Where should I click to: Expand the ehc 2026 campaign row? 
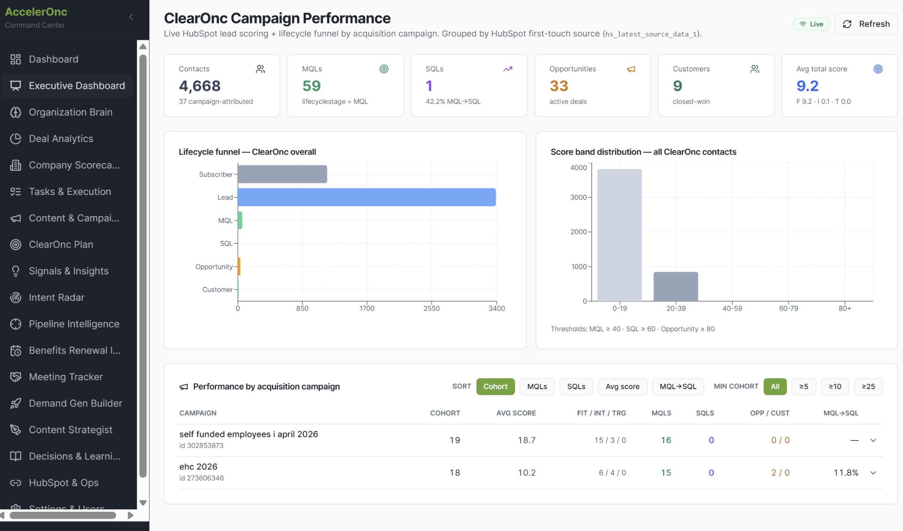point(873,473)
